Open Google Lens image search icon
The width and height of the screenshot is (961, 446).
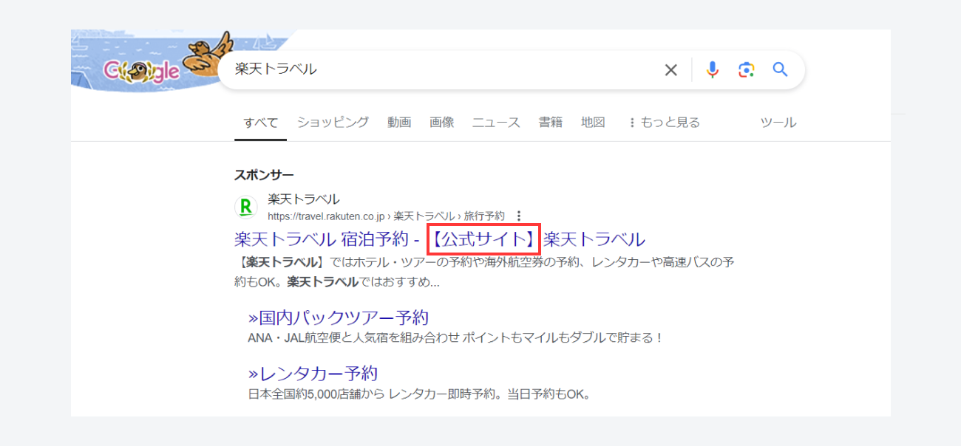tap(746, 70)
